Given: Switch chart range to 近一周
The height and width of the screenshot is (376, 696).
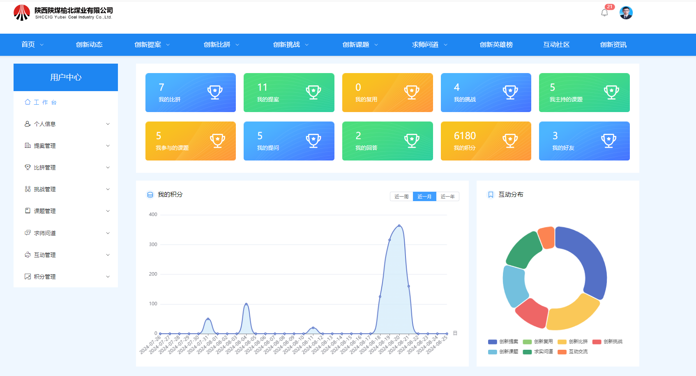Looking at the screenshot, I should tap(401, 197).
